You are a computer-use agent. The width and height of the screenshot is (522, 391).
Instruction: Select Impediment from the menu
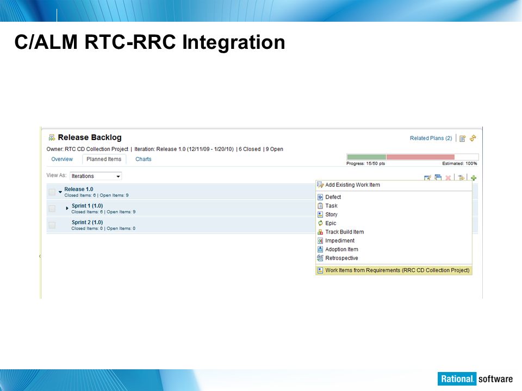[394, 241]
